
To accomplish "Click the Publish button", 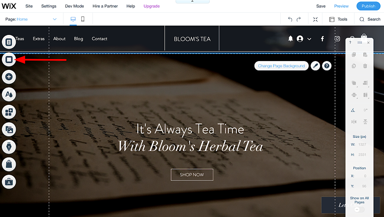I will (x=368, y=6).
